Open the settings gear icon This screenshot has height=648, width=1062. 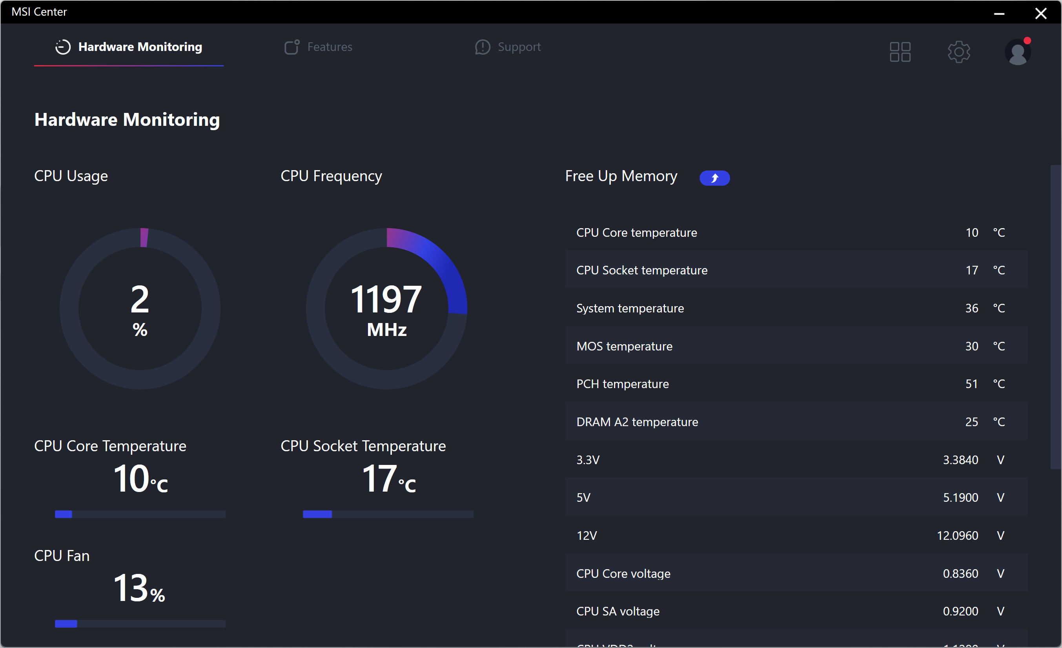[958, 52]
